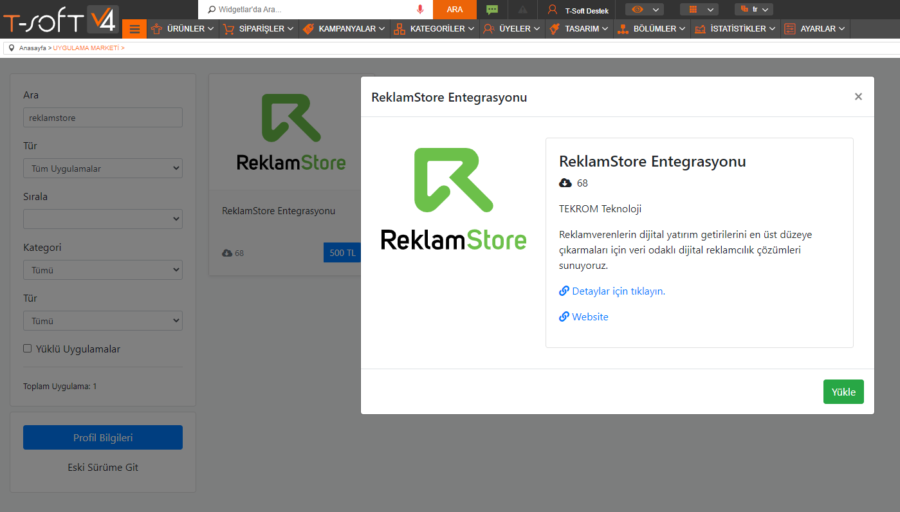Image resolution: width=900 pixels, height=512 pixels.
Task: Click the BÖLÜMLER sections icon
Action: pyautogui.click(x=622, y=29)
